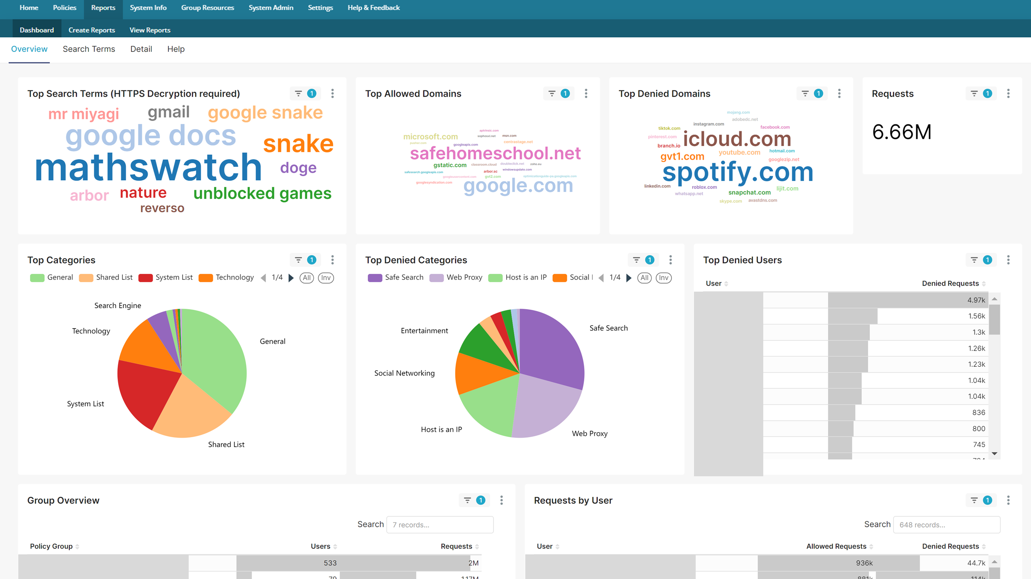Open kebab menu on Requests widget
1031x579 pixels.
pyautogui.click(x=1008, y=93)
